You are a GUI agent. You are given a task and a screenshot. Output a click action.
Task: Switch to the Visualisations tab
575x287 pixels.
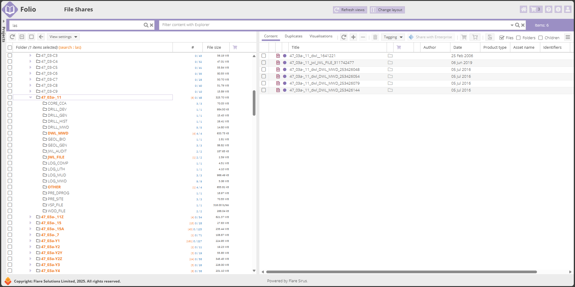coord(321,36)
